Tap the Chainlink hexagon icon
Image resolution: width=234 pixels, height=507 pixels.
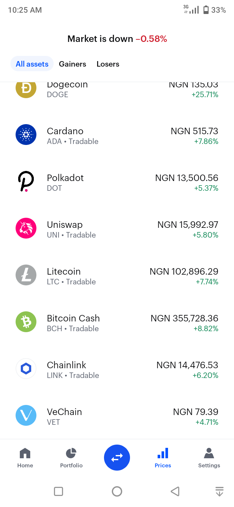(26, 369)
